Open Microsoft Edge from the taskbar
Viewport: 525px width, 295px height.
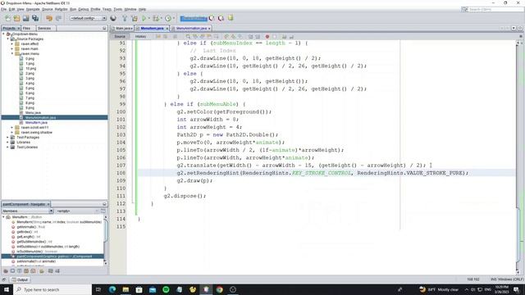(112, 289)
